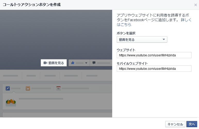Click the pencil status icon in composer
199x129 pixels.
(8, 88)
